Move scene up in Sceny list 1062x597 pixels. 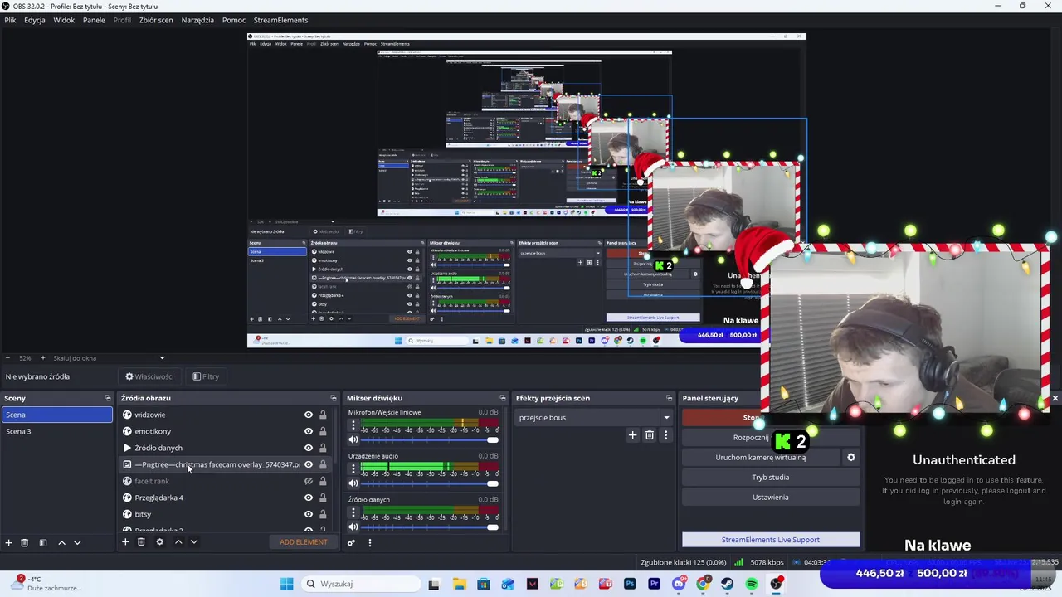pos(61,542)
